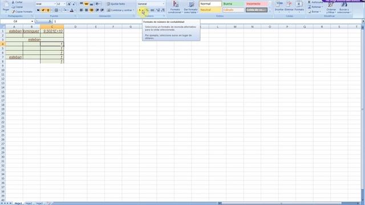Open the Formato condicional menu
Viewport: 365px width, 205px height.
[x=175, y=7]
